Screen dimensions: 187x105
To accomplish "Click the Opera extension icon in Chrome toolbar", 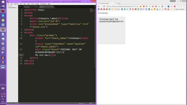I will pyautogui.click(x=153, y=6).
